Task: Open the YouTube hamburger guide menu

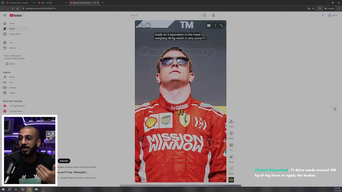Action: tap(5, 15)
